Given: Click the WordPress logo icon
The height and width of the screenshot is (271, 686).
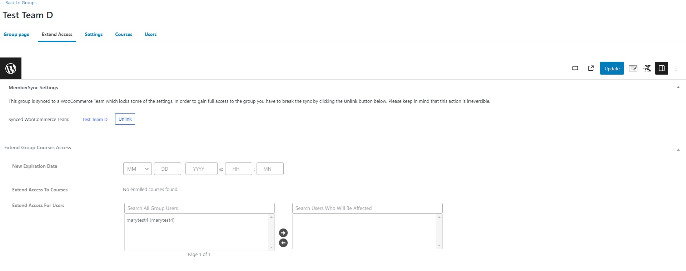Looking at the screenshot, I should (11, 68).
